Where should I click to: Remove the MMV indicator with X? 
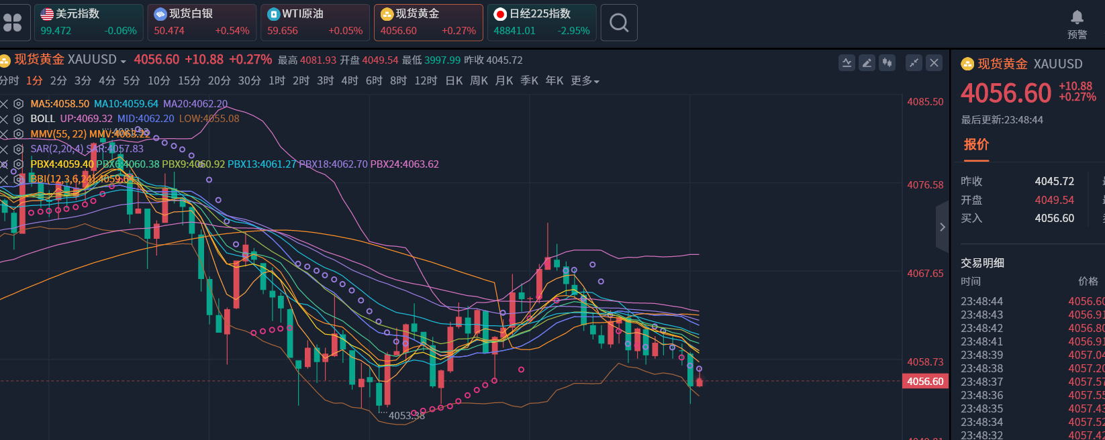[x=4, y=134]
